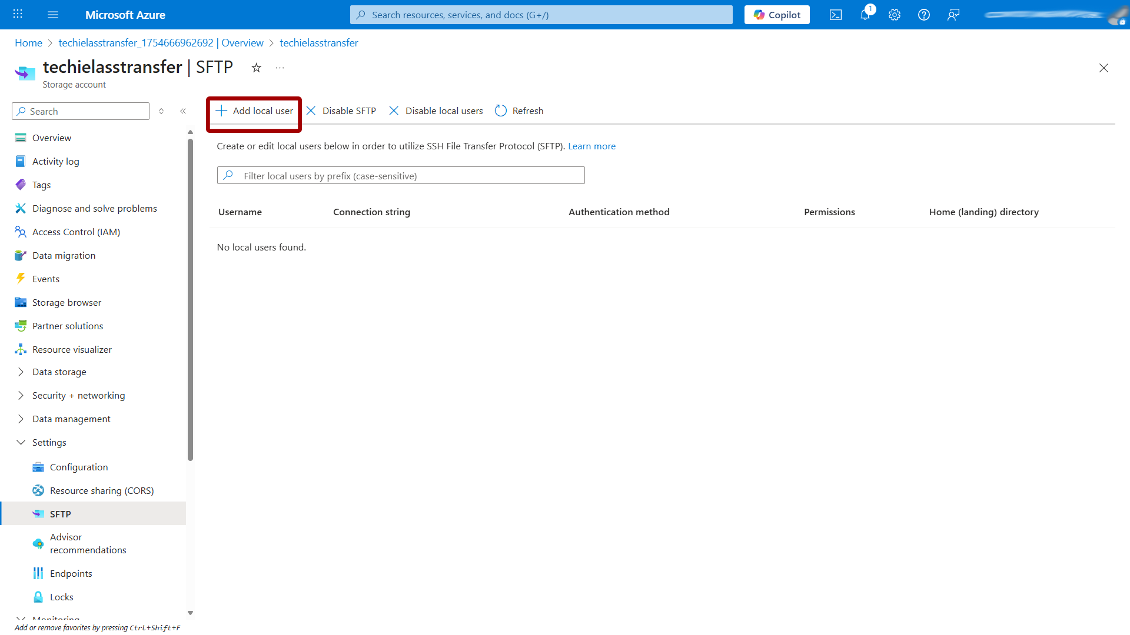Click the Learn more link about SFTP
This screenshot has height=635, width=1130.
pos(591,146)
